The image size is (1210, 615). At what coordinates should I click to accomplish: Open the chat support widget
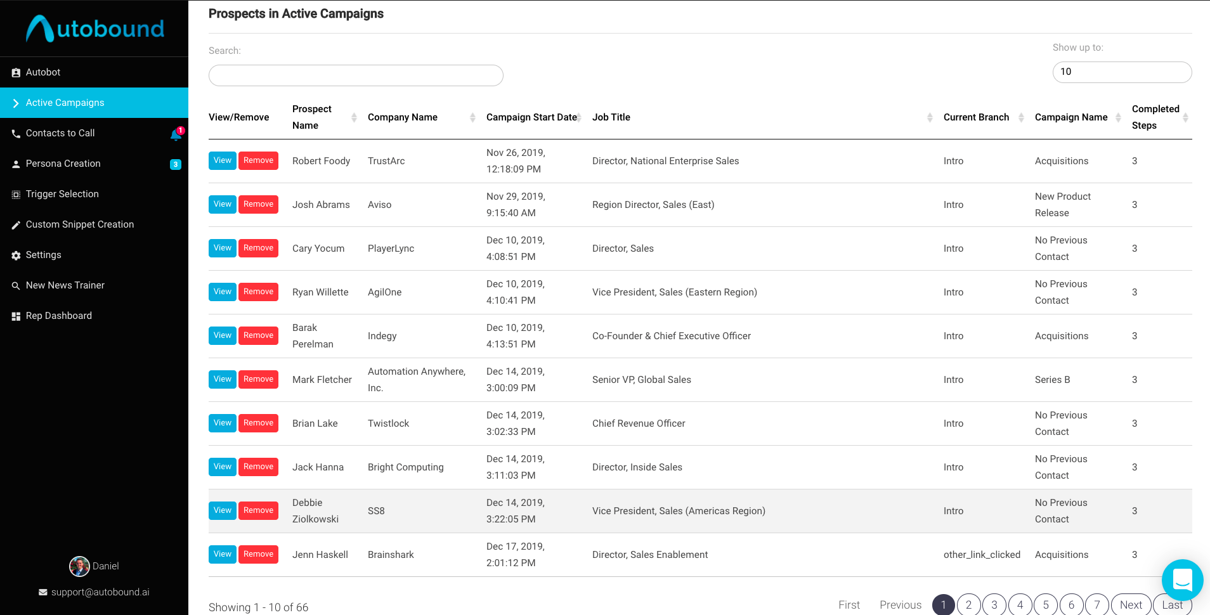(x=1182, y=580)
